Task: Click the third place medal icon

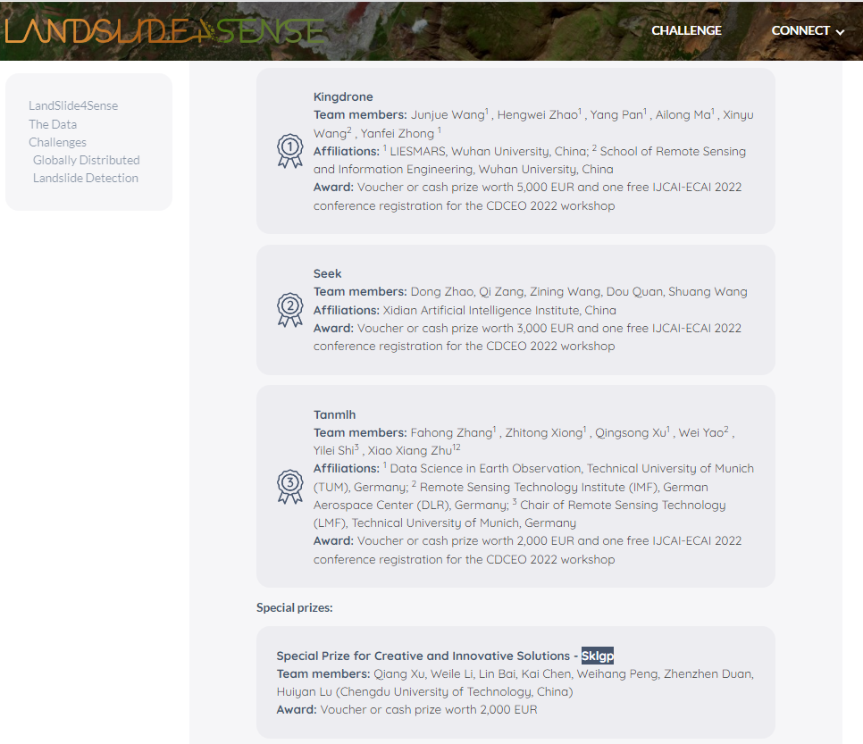Action: (x=289, y=487)
